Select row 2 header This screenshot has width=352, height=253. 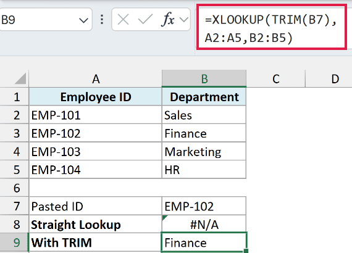click(14, 115)
